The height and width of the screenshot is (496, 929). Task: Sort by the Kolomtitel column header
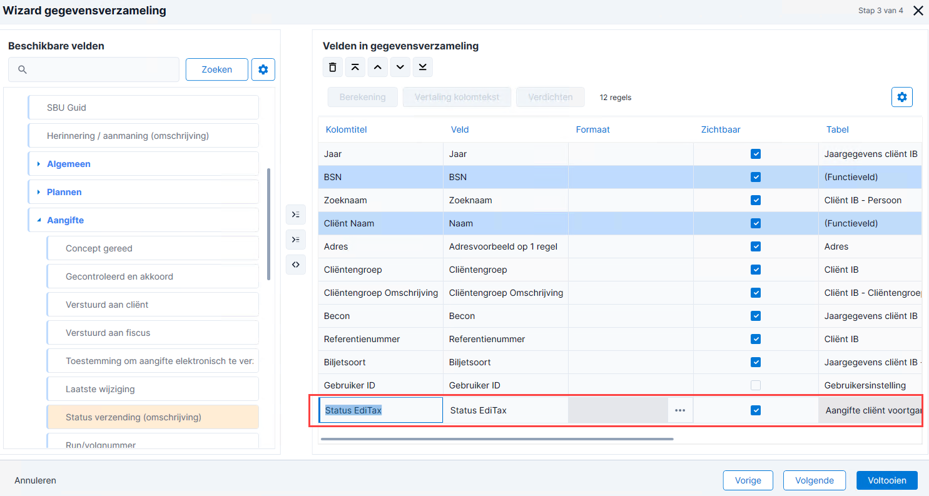click(x=346, y=129)
